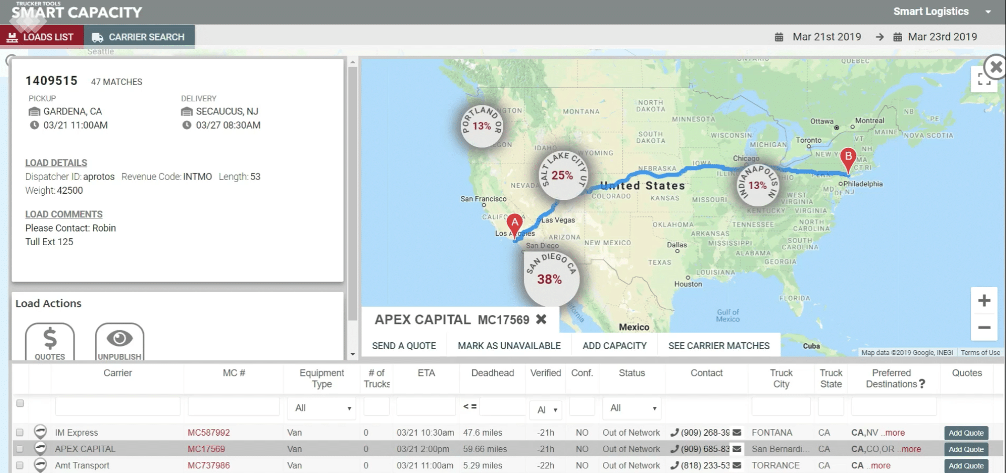
Task: Click the MC # filter field
Action: tap(234, 406)
